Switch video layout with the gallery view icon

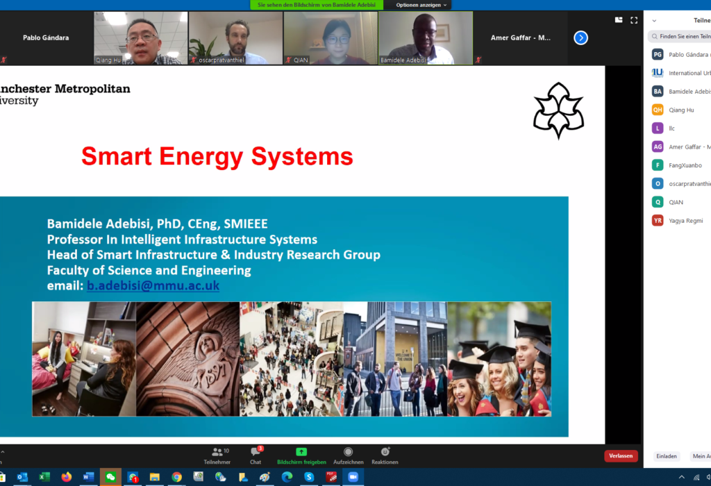point(618,20)
